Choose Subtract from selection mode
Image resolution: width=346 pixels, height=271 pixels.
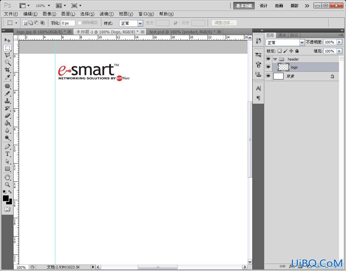(x=37, y=23)
